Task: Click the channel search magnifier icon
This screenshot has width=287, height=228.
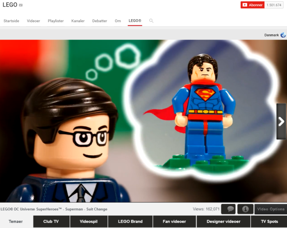Action: point(151,20)
